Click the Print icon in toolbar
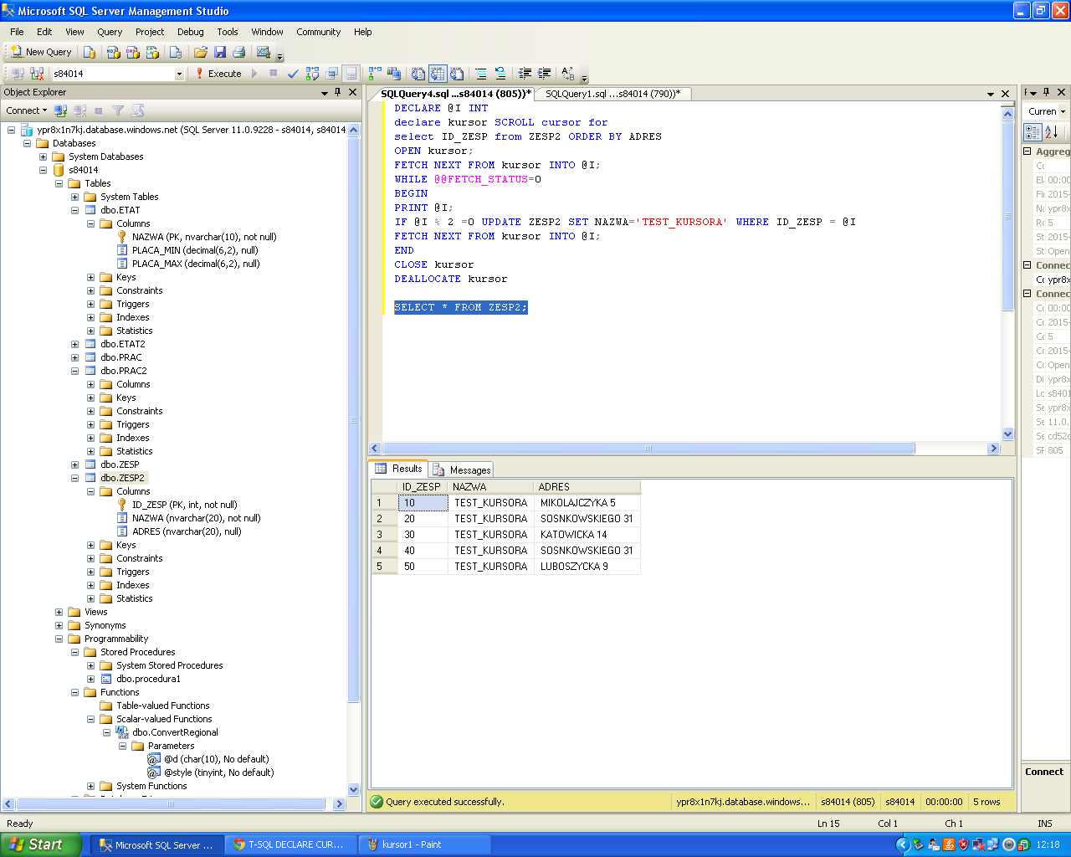Screen dimensions: 1071x857 pyautogui.click(x=239, y=52)
